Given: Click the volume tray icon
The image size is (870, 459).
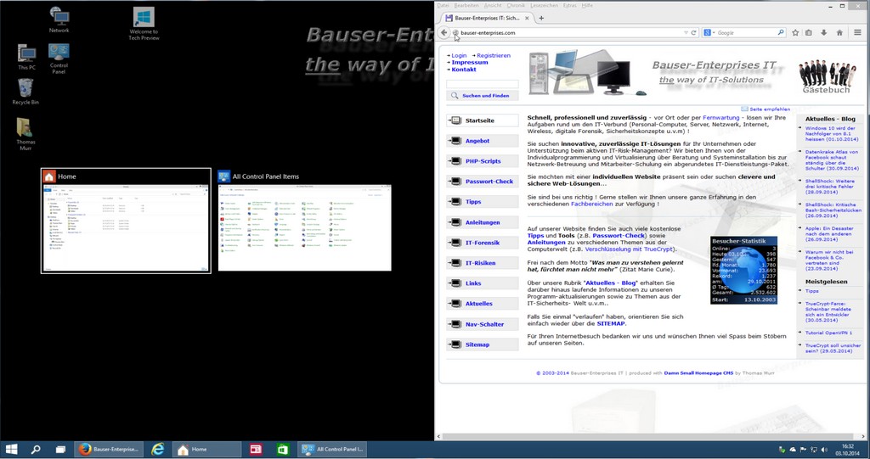Looking at the screenshot, I should click(x=824, y=450).
